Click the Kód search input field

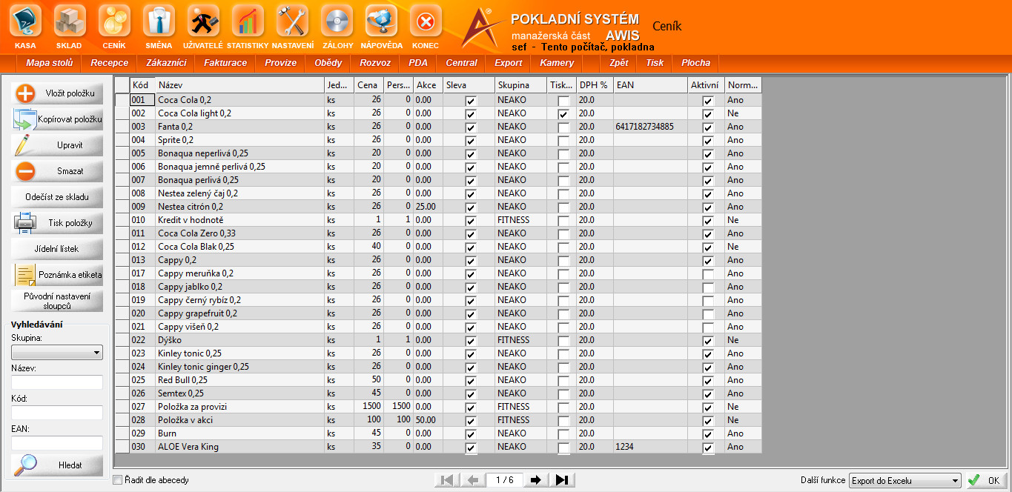[57, 413]
